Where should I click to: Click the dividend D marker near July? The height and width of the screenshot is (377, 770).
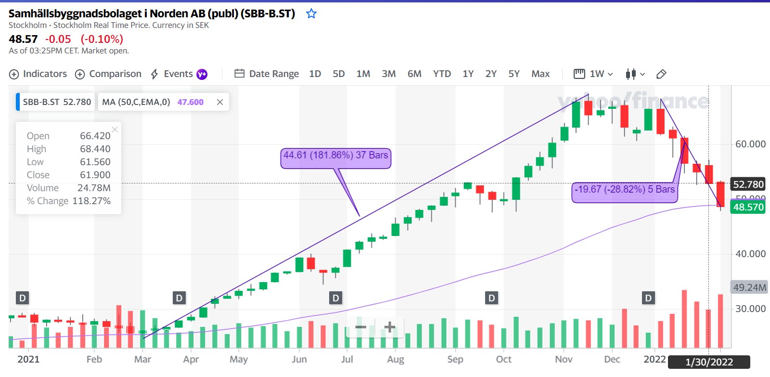click(x=335, y=298)
